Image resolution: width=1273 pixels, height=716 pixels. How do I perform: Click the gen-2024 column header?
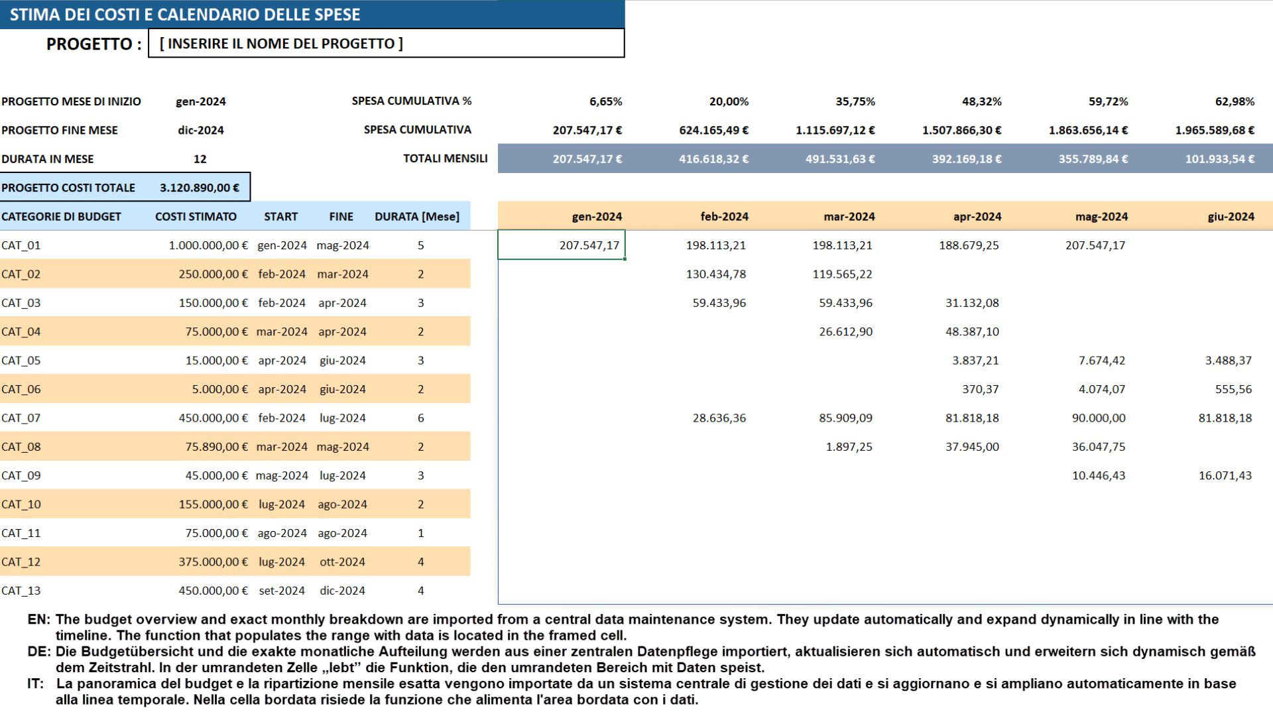click(596, 216)
